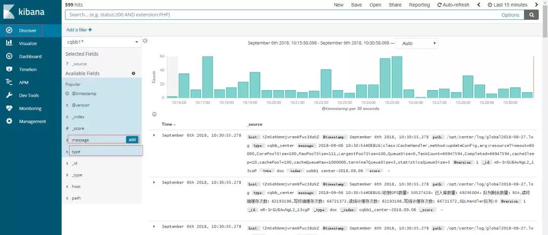The width and height of the screenshot is (548, 235).
Task: Open the Dashboard gauge icon
Action: tap(10, 56)
